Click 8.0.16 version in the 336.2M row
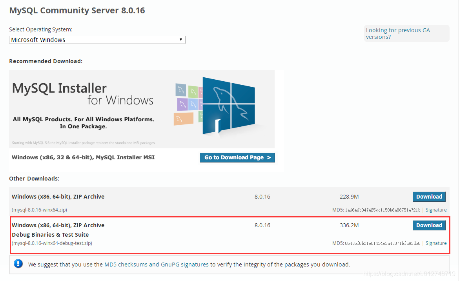This screenshot has height=281, width=459. point(262,225)
